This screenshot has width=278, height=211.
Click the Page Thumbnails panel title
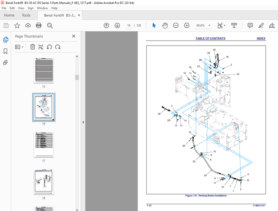pyautogui.click(x=29, y=36)
